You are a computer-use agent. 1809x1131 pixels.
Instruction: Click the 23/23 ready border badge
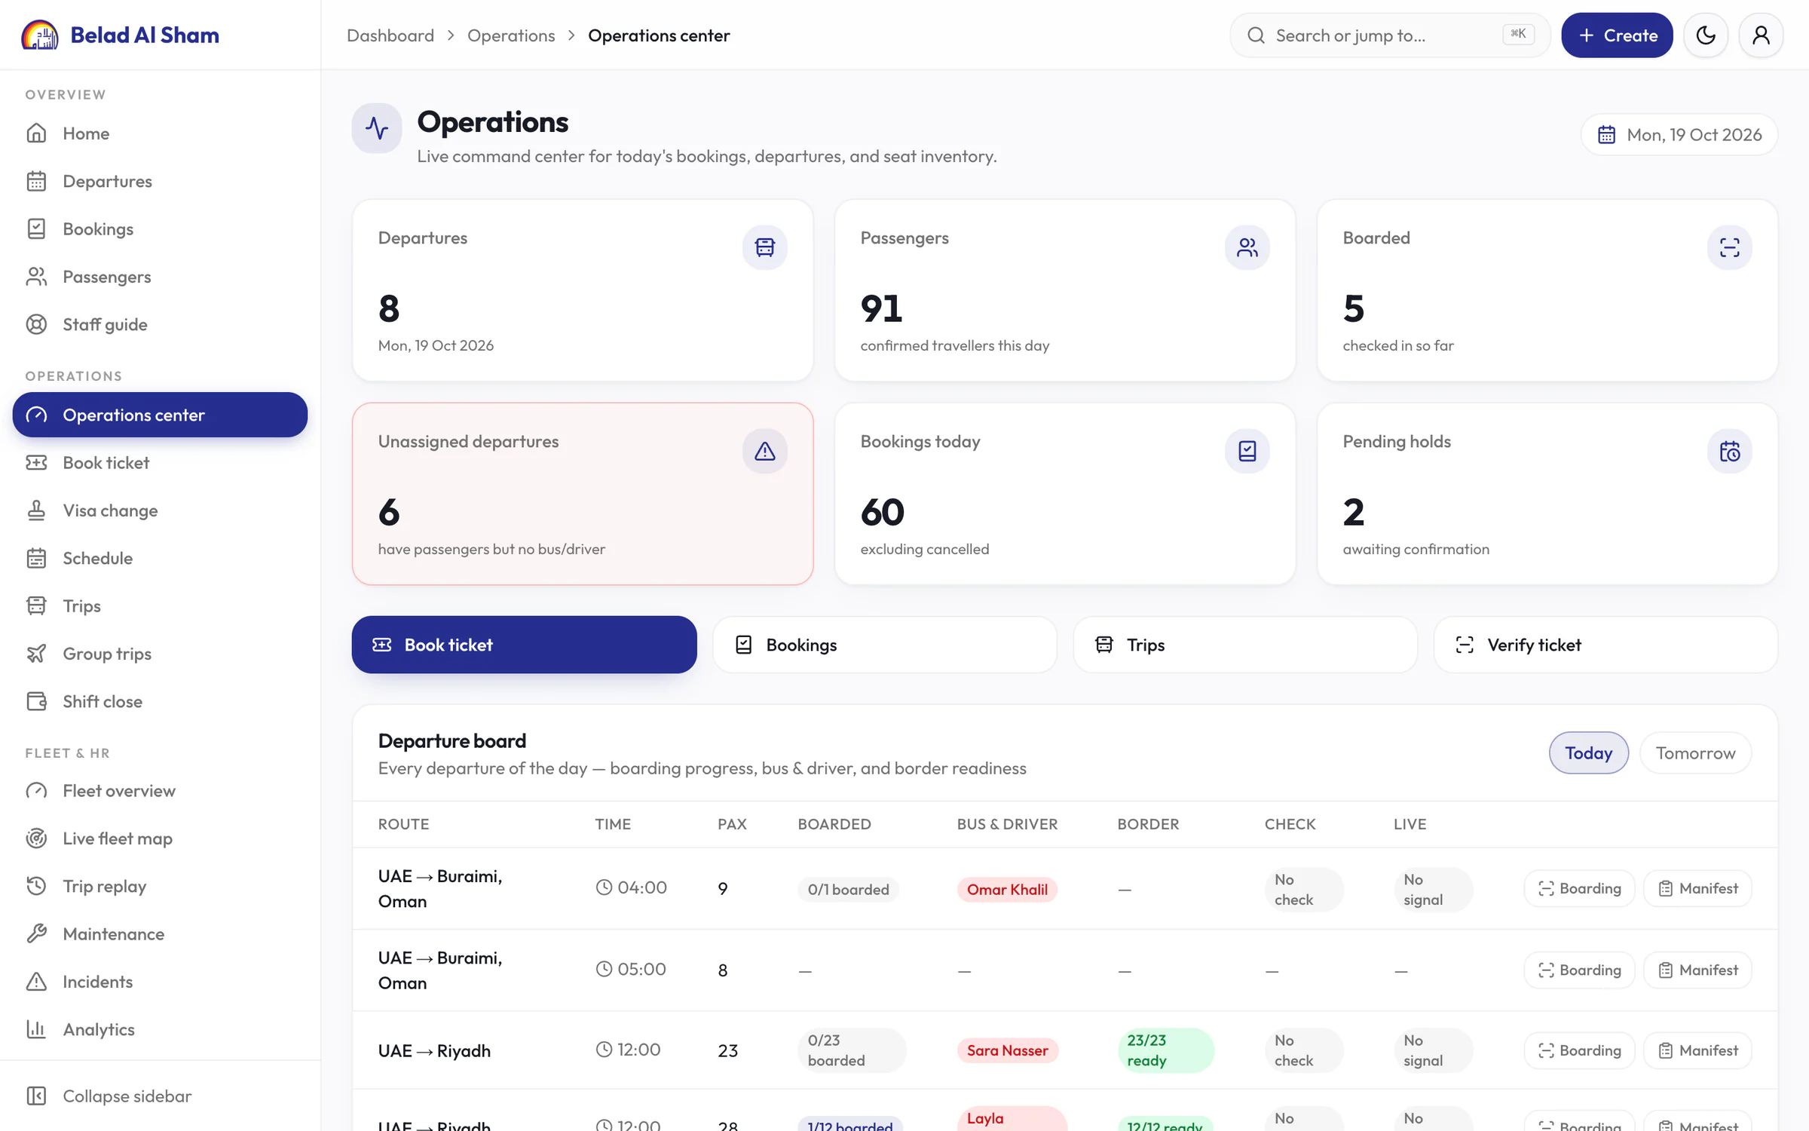click(1165, 1050)
